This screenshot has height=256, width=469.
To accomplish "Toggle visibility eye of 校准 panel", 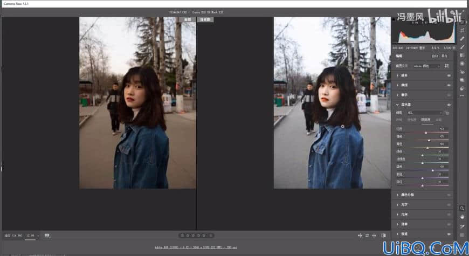I will point(449,234).
